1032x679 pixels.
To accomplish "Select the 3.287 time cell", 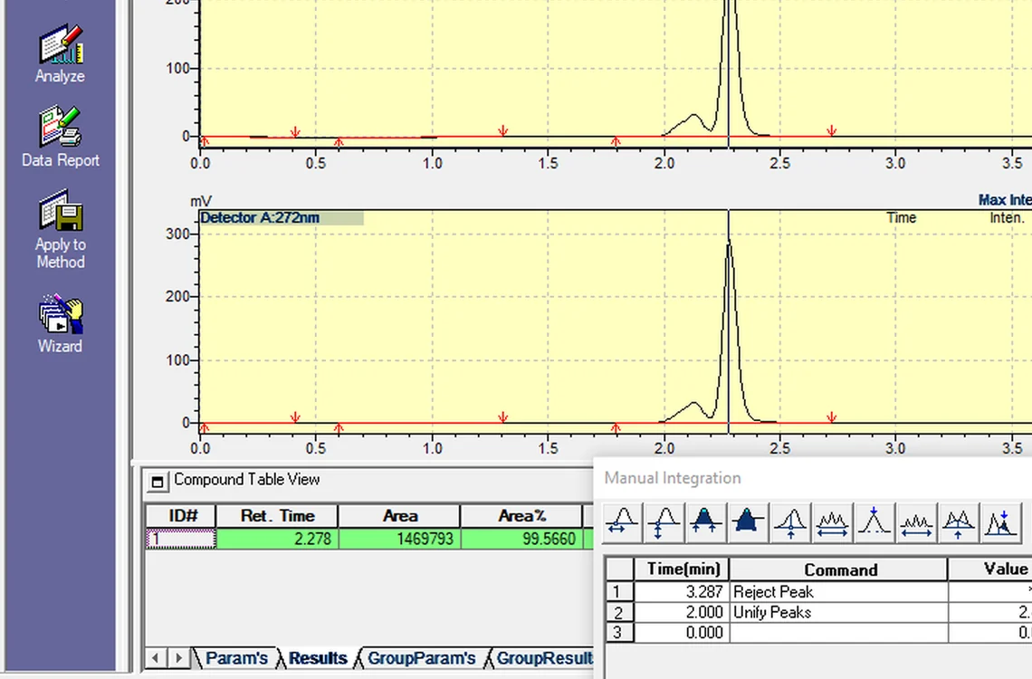I will (682, 591).
